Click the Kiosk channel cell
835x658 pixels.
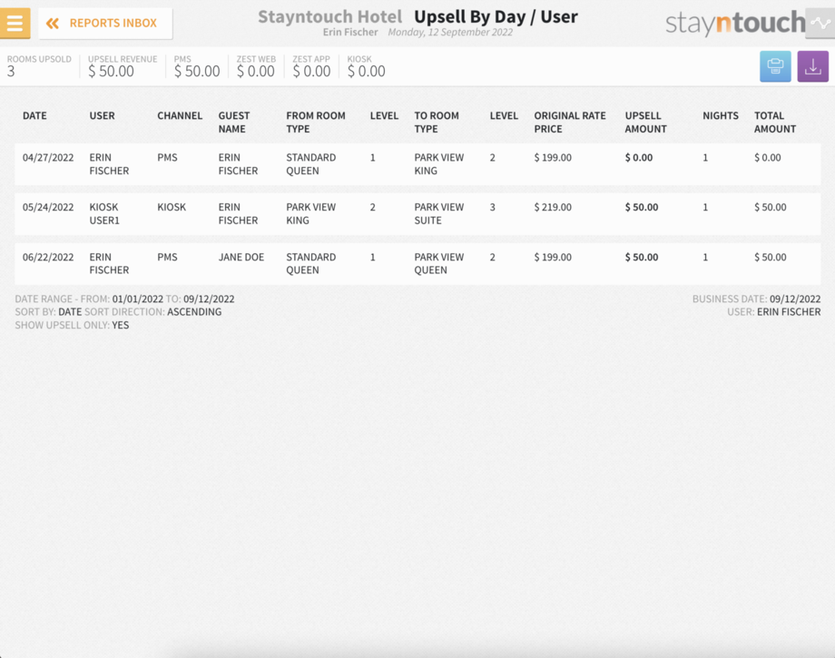coord(172,207)
